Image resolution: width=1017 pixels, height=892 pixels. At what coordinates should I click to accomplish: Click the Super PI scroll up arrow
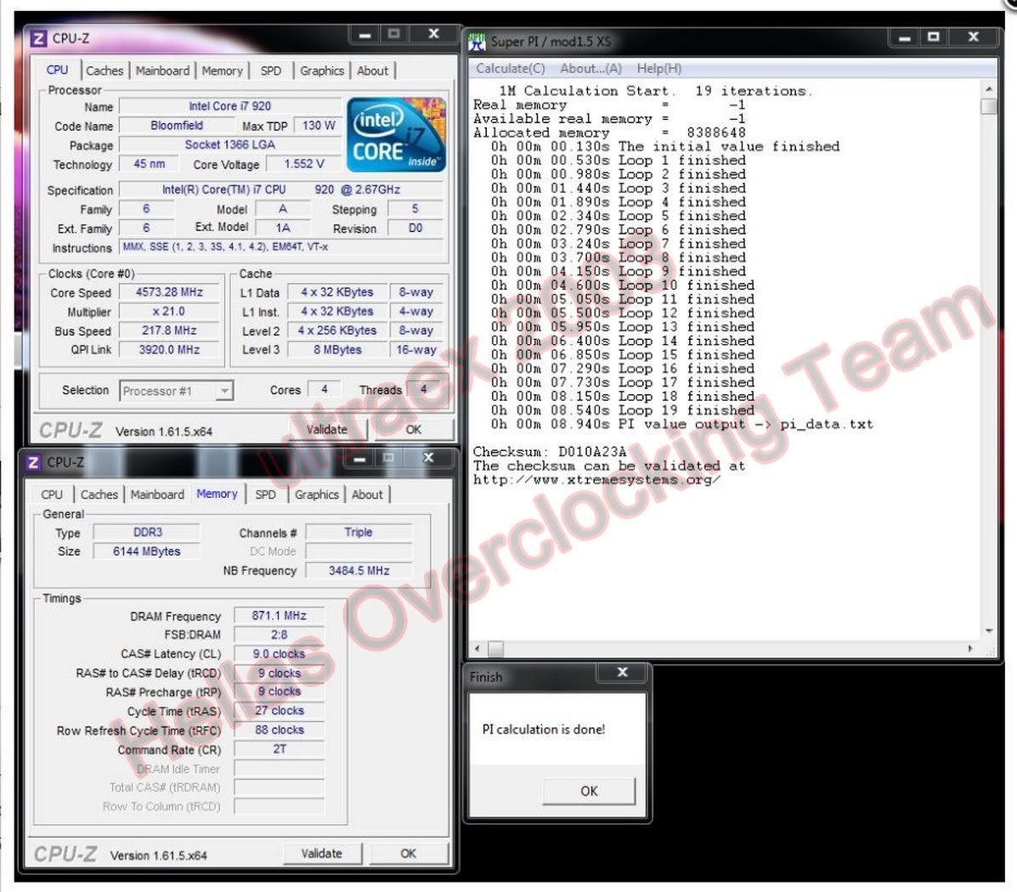click(x=988, y=89)
